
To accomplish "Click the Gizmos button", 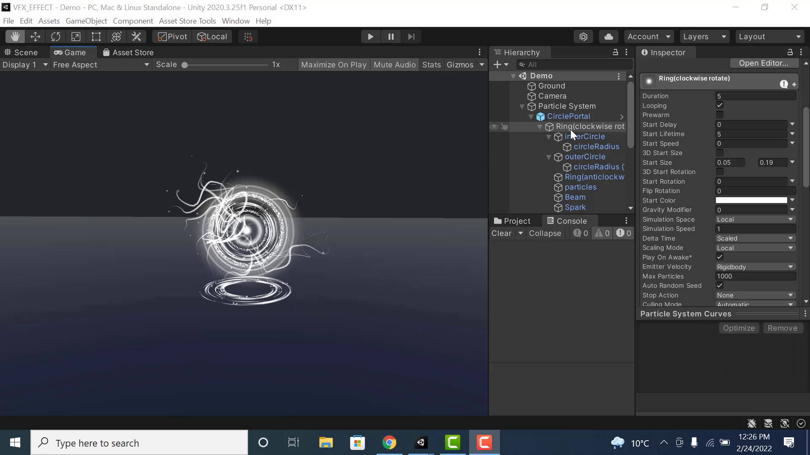I will point(460,65).
